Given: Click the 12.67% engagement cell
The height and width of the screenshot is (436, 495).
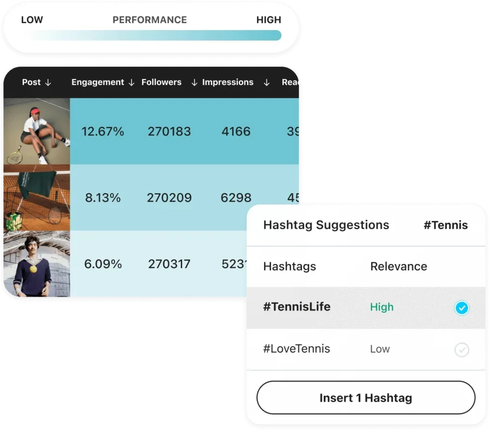Looking at the screenshot, I should pos(102,131).
